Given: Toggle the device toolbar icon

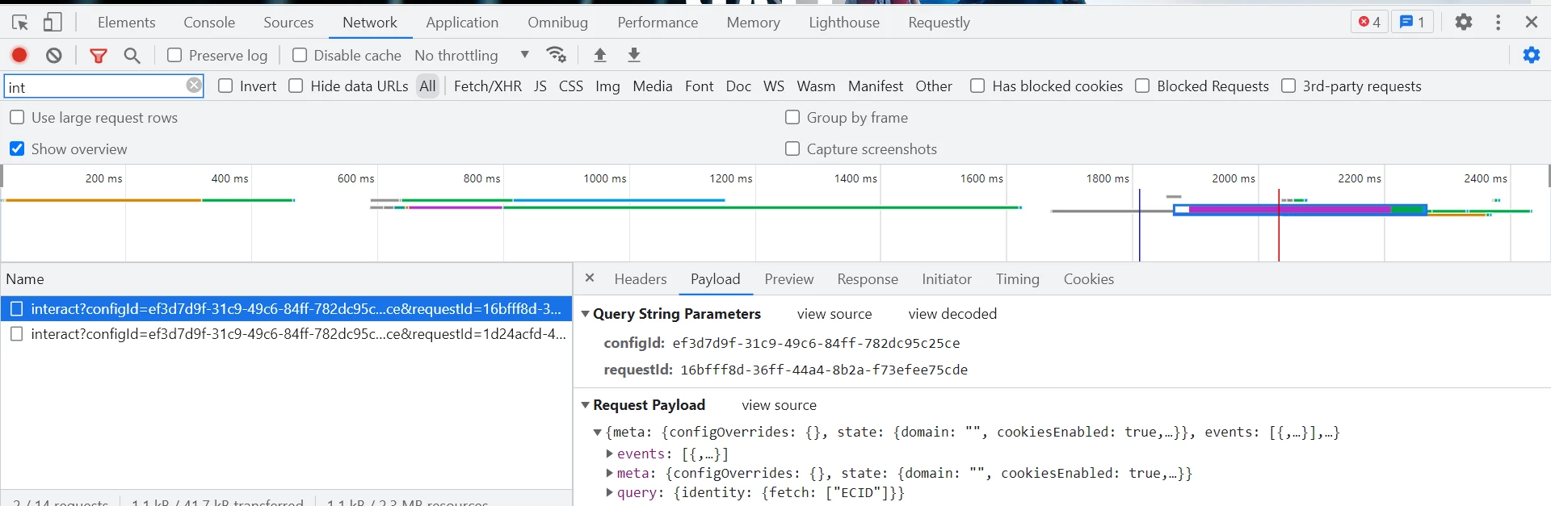Looking at the screenshot, I should [53, 23].
